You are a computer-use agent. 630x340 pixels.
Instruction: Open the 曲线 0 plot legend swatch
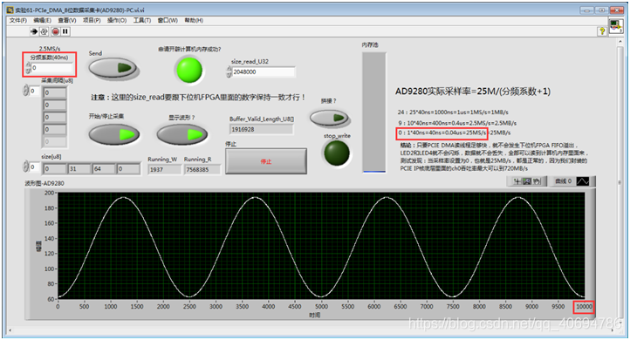click(x=583, y=181)
